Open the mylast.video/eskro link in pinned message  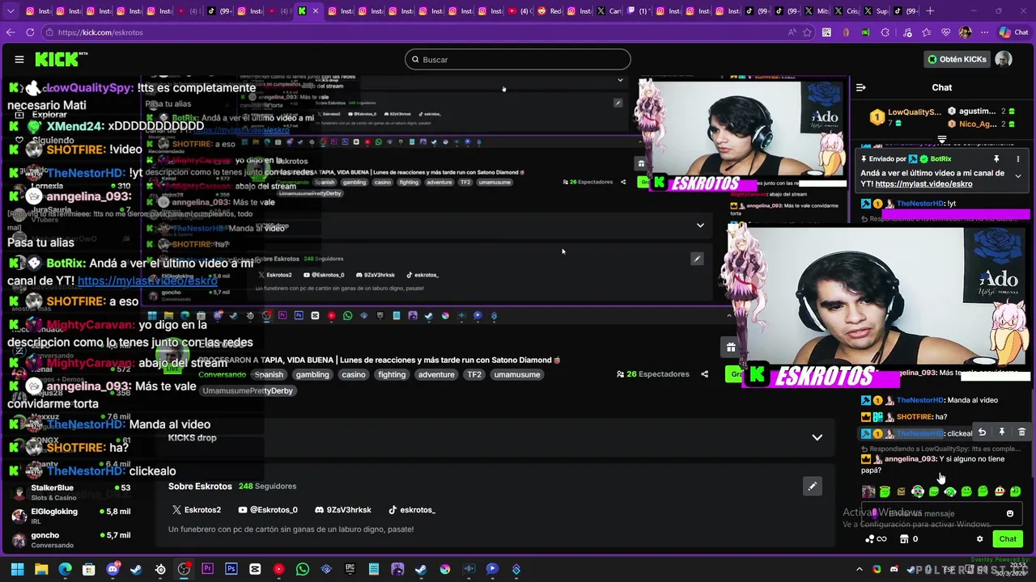click(x=923, y=184)
